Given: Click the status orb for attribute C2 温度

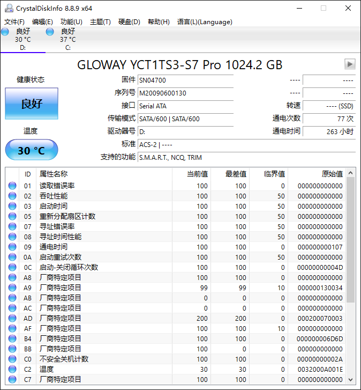Looking at the screenshot, I should point(12,370).
